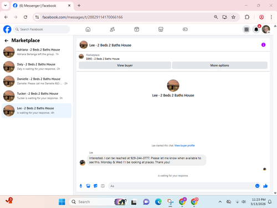
Task: Click the message text field labeled Aa
Action: click(x=181, y=186)
